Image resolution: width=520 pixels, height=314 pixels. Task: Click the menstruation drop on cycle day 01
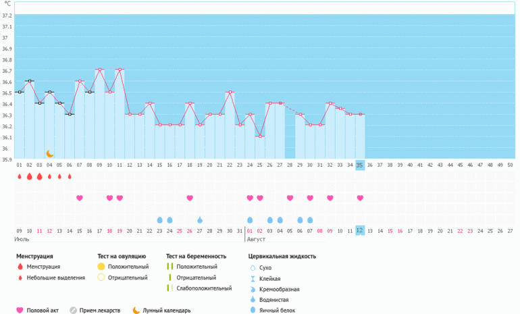(19, 176)
